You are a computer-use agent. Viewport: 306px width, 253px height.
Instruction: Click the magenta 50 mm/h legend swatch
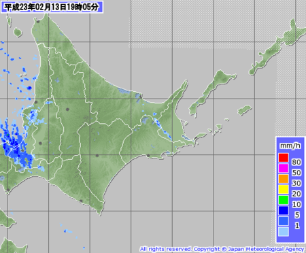(x=284, y=168)
